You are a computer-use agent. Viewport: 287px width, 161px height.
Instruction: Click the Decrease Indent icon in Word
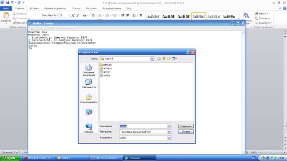pyautogui.click(x=123, y=16)
